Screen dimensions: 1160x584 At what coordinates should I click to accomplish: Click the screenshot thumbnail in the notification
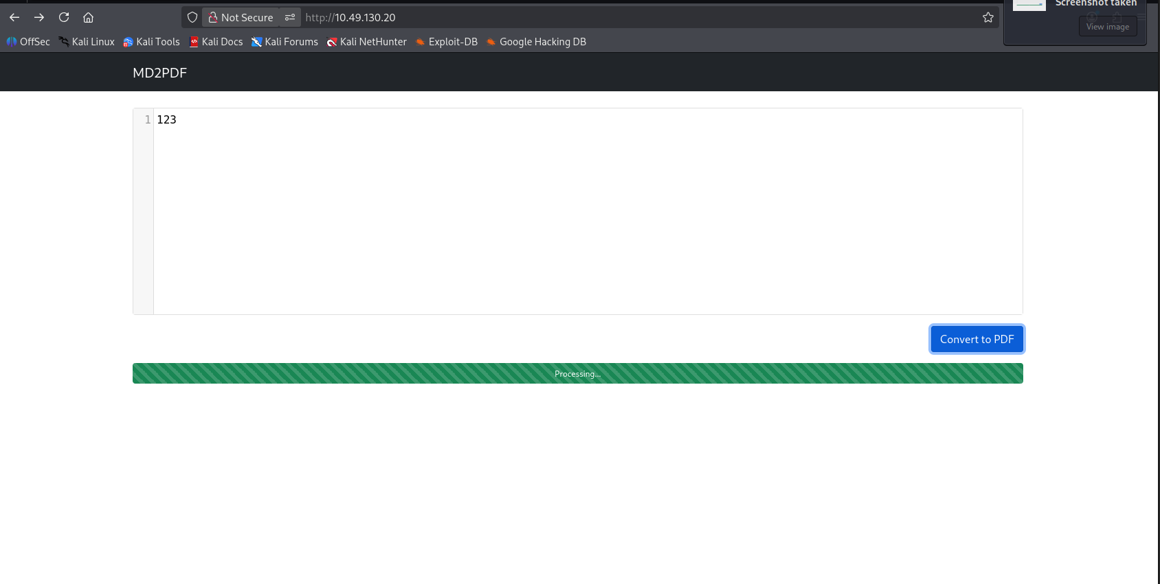tap(1029, 5)
